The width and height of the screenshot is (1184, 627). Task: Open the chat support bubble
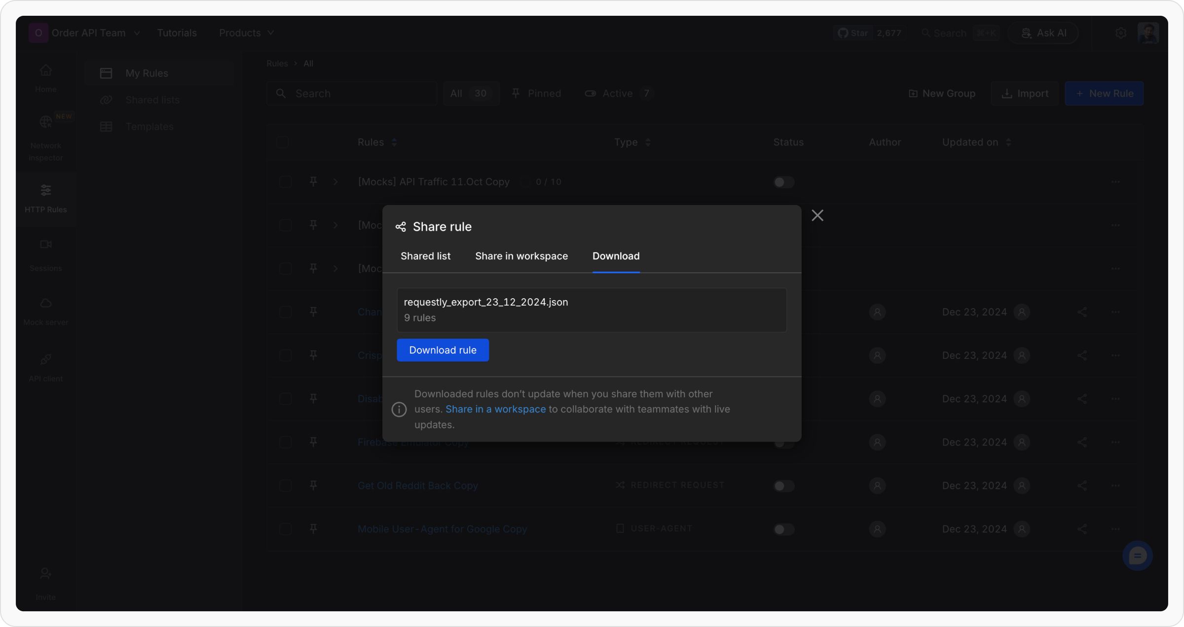click(x=1137, y=556)
